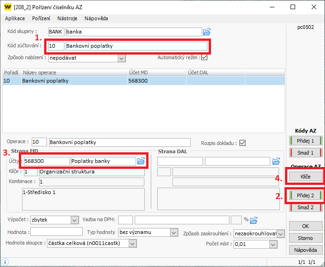Open the Výpočet dropdown

pyautogui.click(x=75, y=220)
